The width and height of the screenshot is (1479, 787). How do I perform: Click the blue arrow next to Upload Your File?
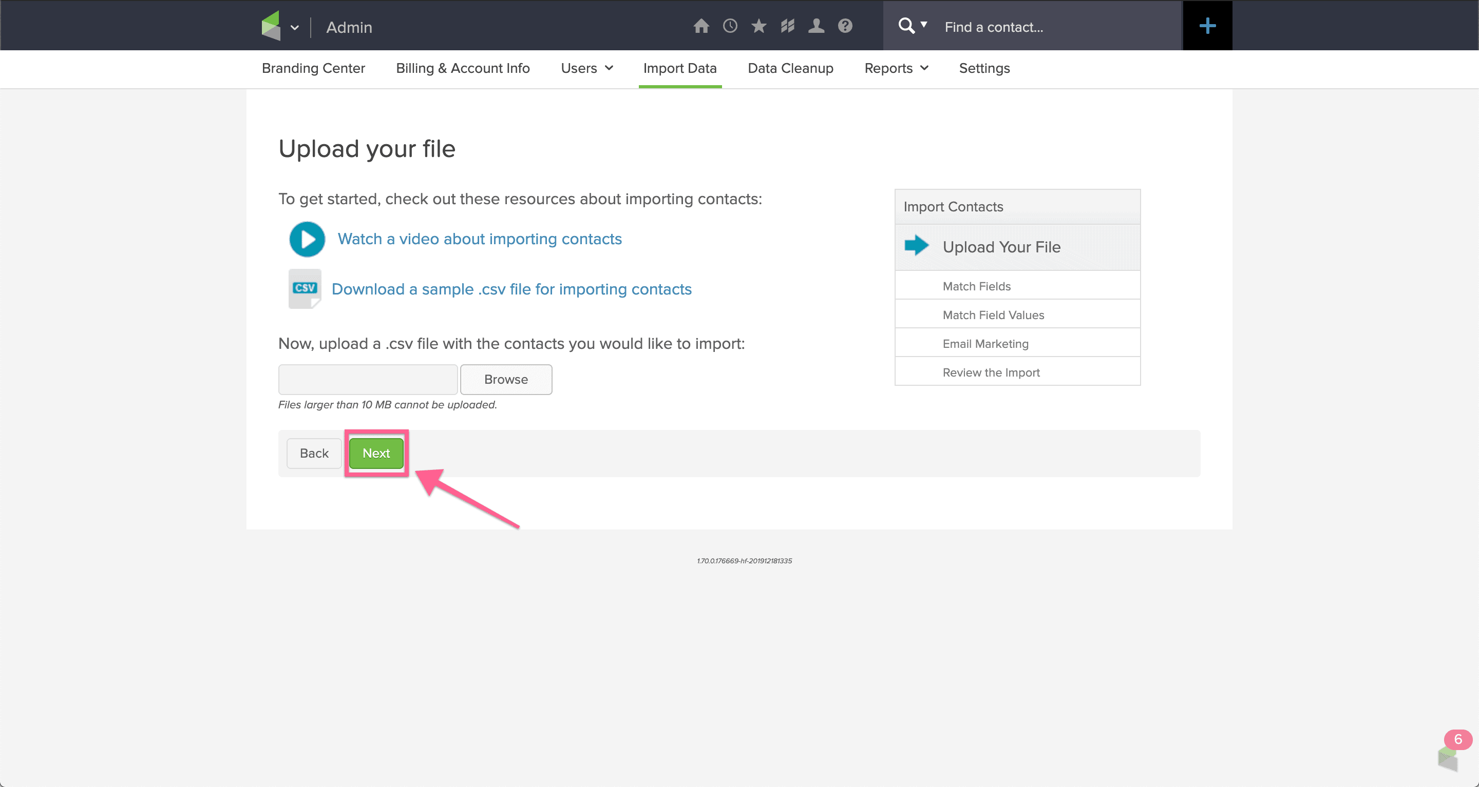click(916, 246)
